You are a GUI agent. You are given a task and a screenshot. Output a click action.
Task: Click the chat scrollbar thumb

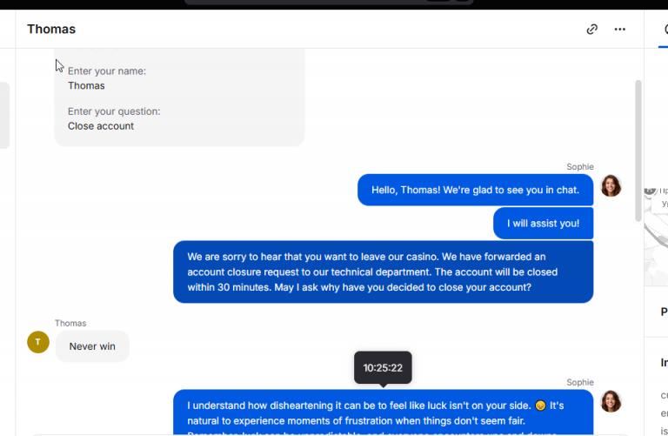(x=638, y=151)
